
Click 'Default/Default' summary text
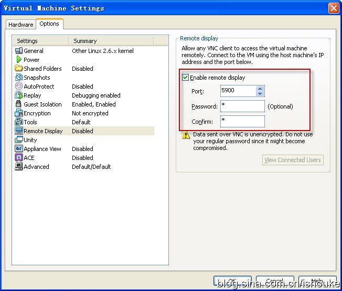pos(91,167)
